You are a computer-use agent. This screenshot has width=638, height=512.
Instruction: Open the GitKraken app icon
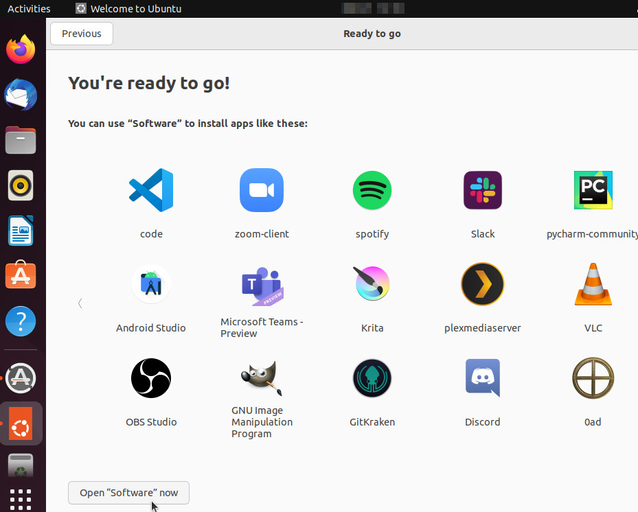coord(372,377)
